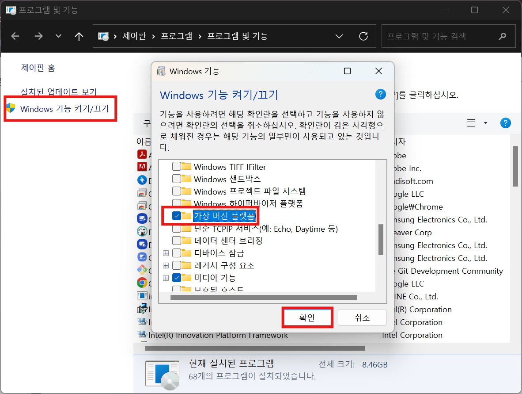Go up one level with up arrow
The width and height of the screenshot is (522, 394).
[79, 36]
